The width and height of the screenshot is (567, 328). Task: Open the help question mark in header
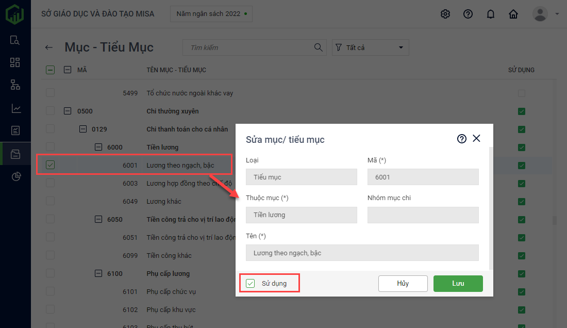pos(468,14)
